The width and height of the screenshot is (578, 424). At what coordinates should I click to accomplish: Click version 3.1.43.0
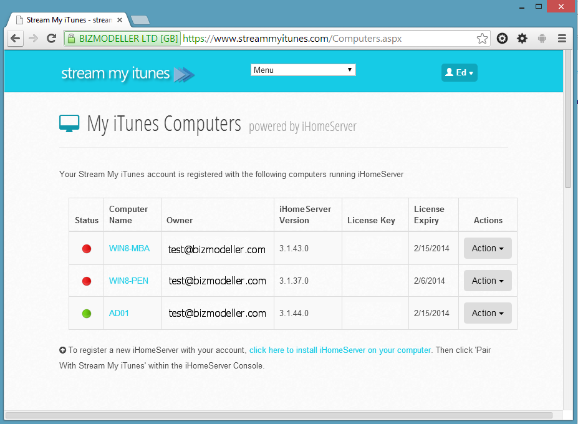[294, 249]
